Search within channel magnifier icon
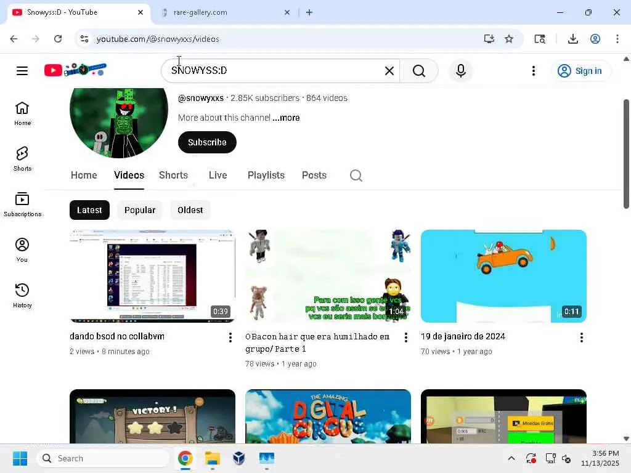The image size is (631, 473). pos(356,176)
